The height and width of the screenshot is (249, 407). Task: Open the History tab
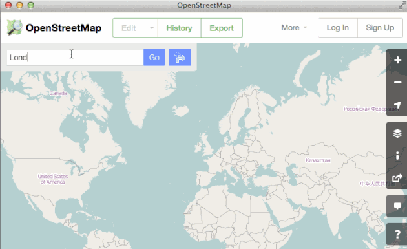coord(179,28)
